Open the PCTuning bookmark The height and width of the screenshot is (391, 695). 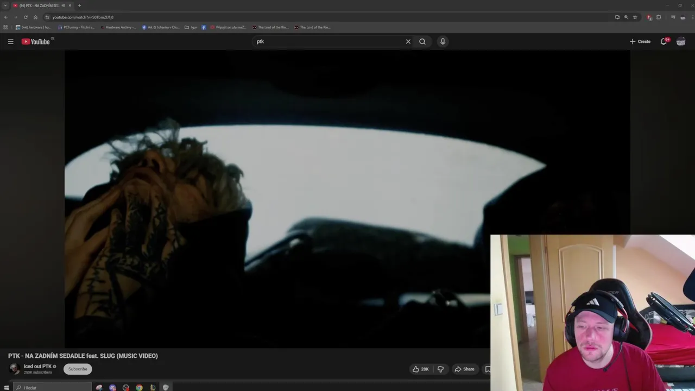pyautogui.click(x=76, y=27)
